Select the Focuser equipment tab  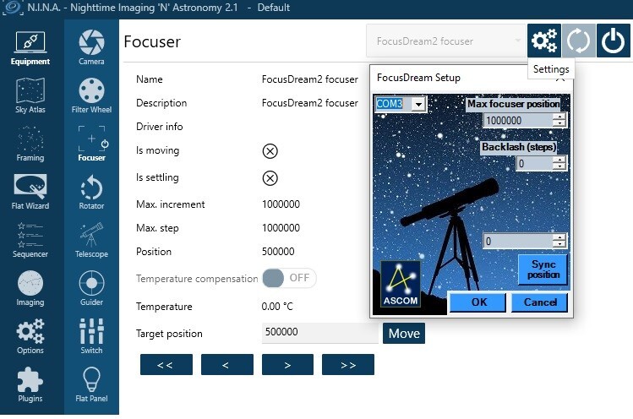91,144
